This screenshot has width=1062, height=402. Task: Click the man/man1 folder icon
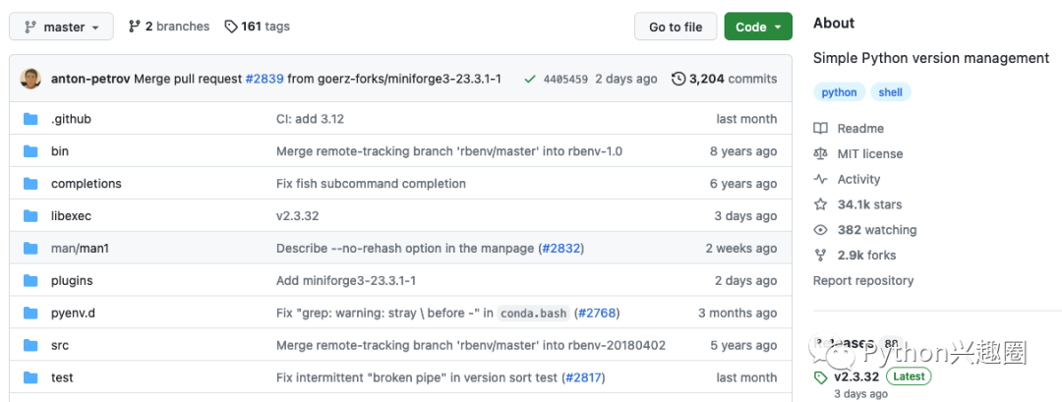(30, 249)
